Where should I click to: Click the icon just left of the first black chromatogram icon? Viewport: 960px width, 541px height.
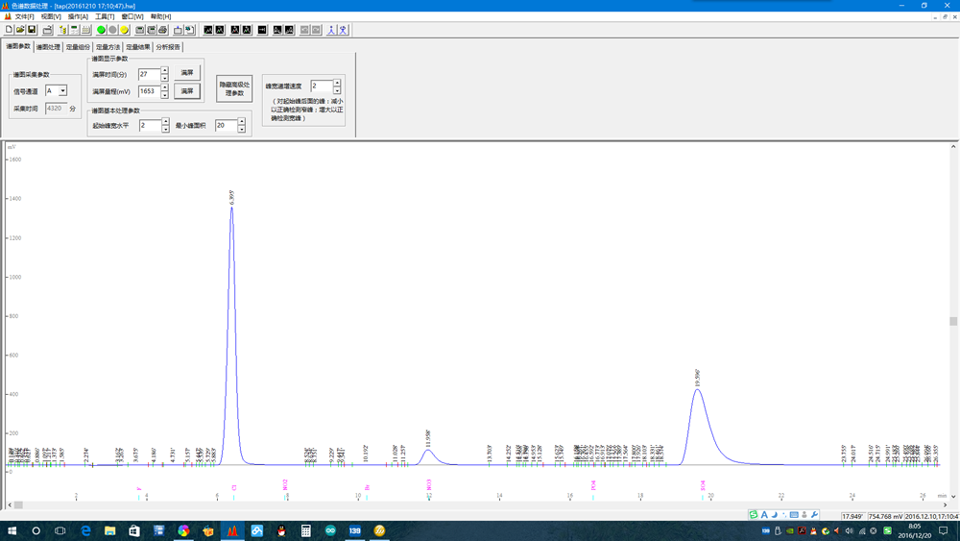189,30
